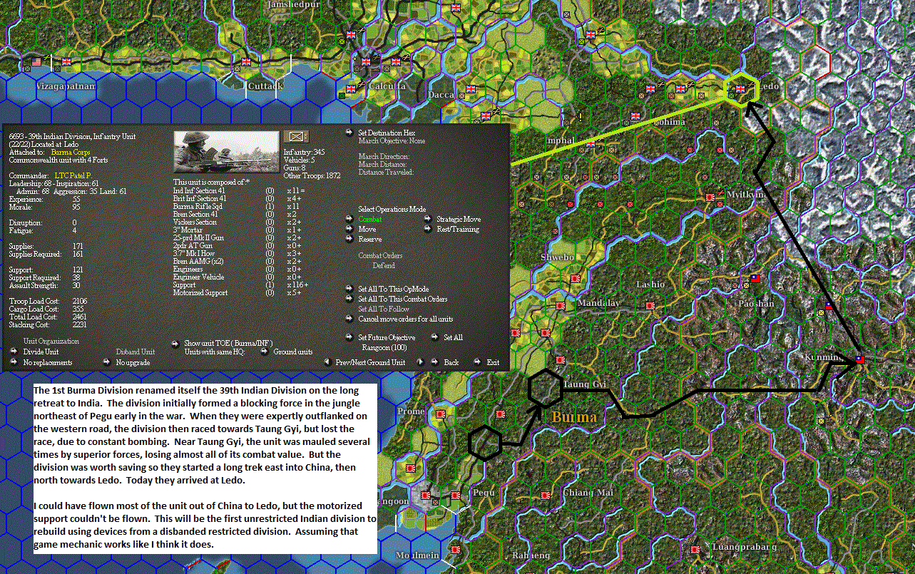Open commander LTC Patel P.
The height and width of the screenshot is (574, 915).
coord(73,175)
